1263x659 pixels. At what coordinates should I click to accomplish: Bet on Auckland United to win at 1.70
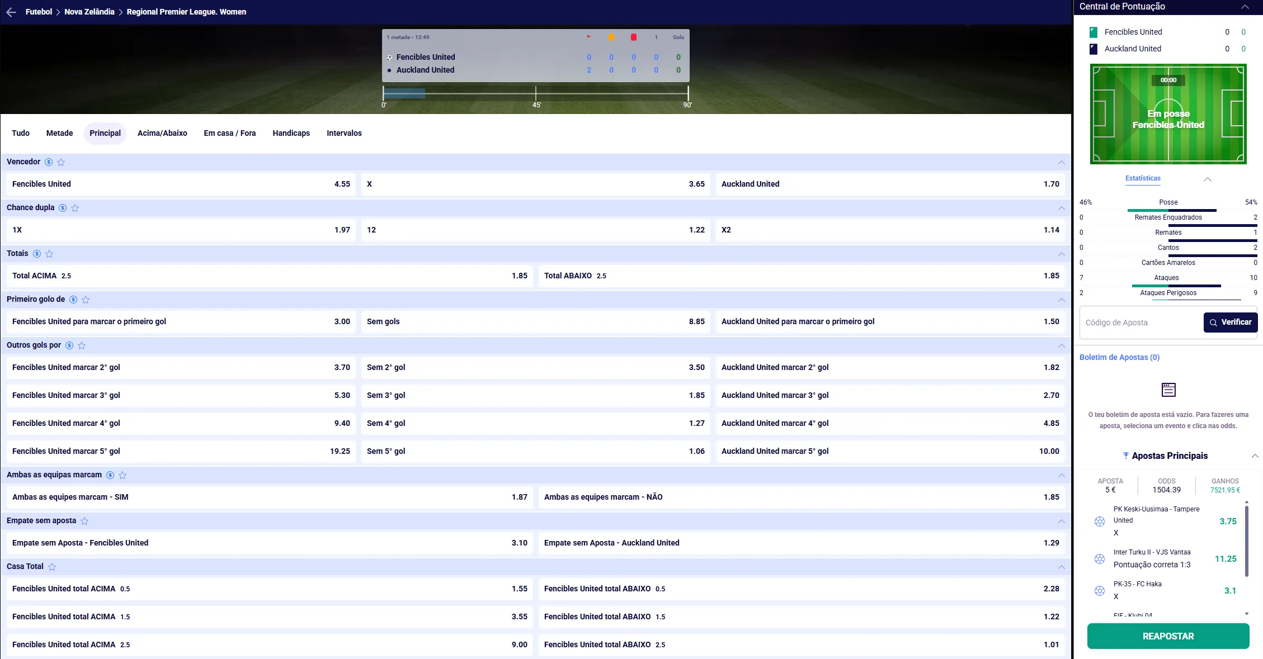tap(890, 184)
